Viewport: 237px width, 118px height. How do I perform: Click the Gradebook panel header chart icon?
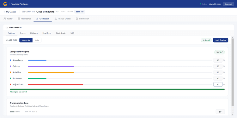coord(7,28)
